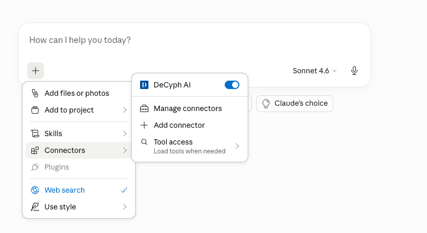Click the microphone voice input icon
This screenshot has height=233, width=427.
(x=354, y=71)
